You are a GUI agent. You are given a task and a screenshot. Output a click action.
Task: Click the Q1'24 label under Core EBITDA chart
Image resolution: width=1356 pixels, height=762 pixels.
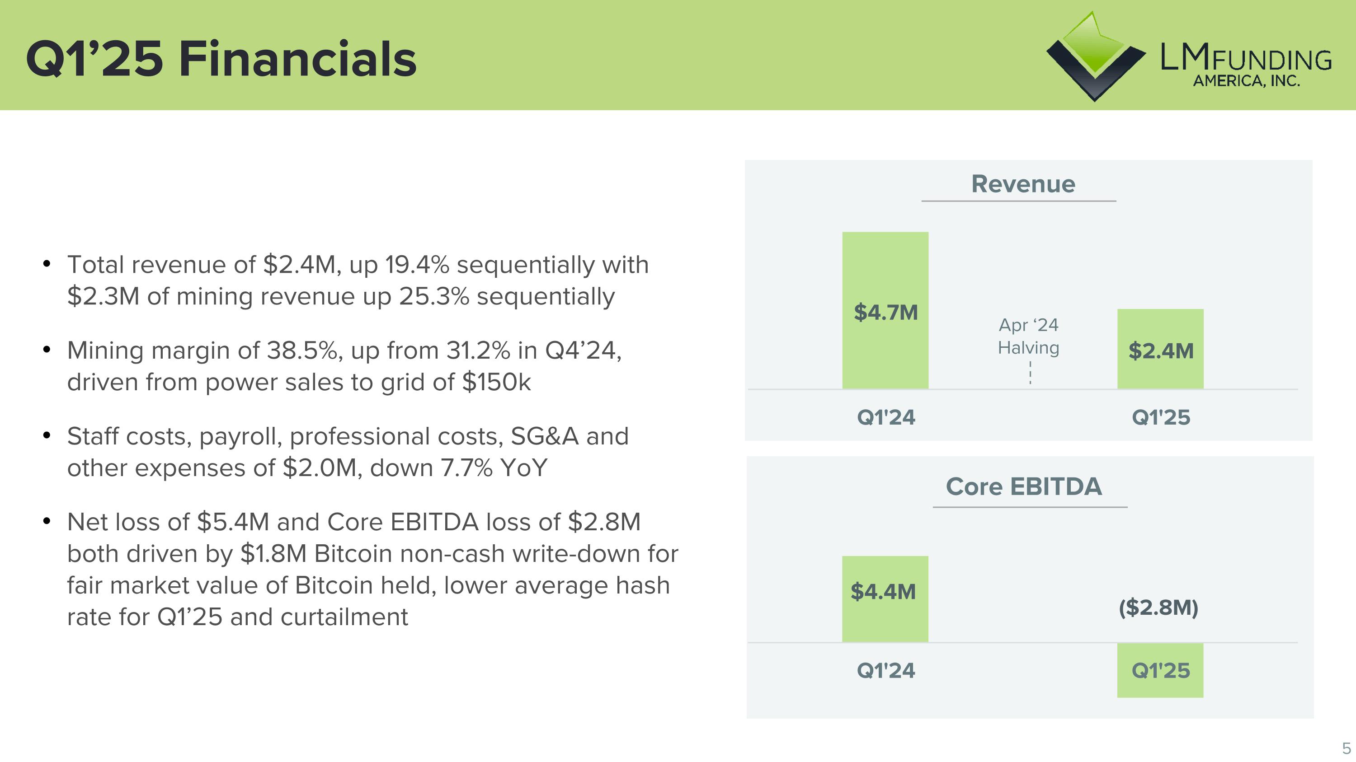(x=886, y=670)
